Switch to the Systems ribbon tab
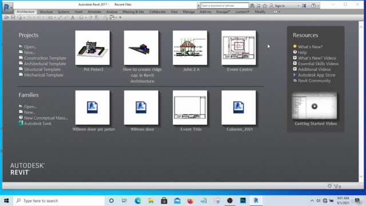 pos(63,11)
